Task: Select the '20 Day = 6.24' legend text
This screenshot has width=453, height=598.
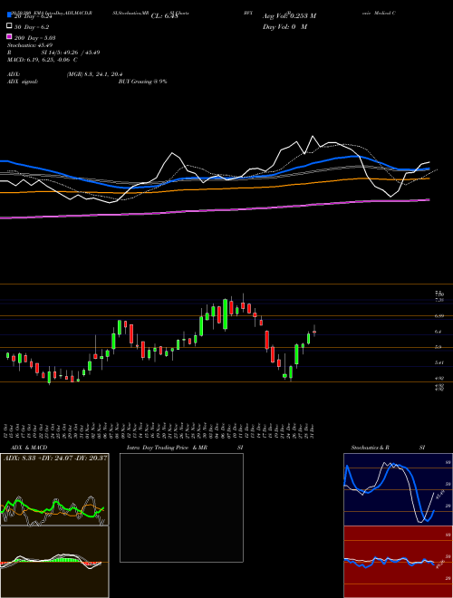Action: pyautogui.click(x=33, y=17)
